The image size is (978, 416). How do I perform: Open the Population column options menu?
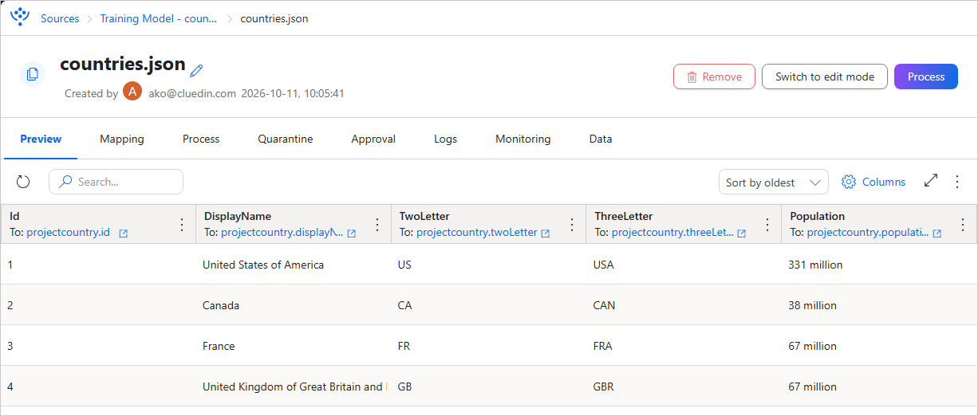tap(963, 225)
